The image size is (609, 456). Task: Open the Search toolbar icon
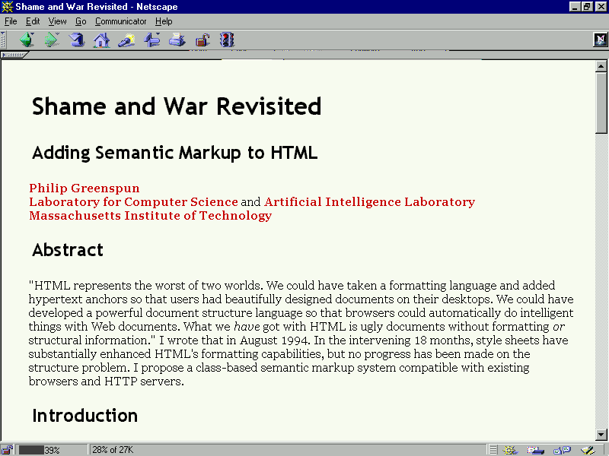126,40
